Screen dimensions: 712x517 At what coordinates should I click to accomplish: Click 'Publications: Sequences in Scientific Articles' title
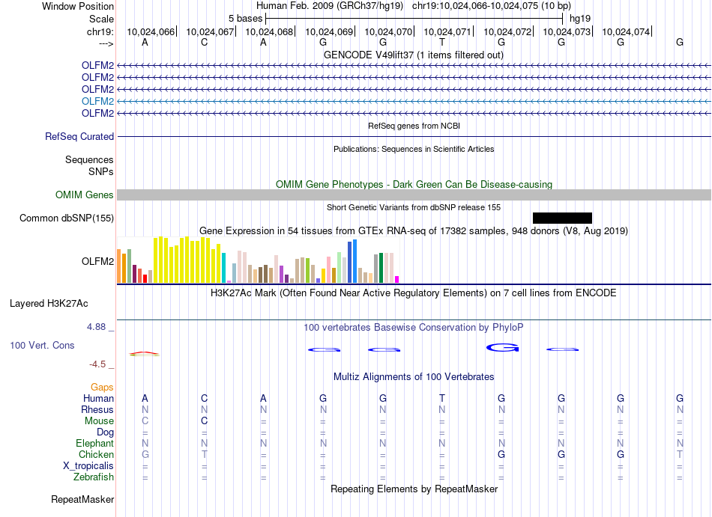pyautogui.click(x=414, y=149)
